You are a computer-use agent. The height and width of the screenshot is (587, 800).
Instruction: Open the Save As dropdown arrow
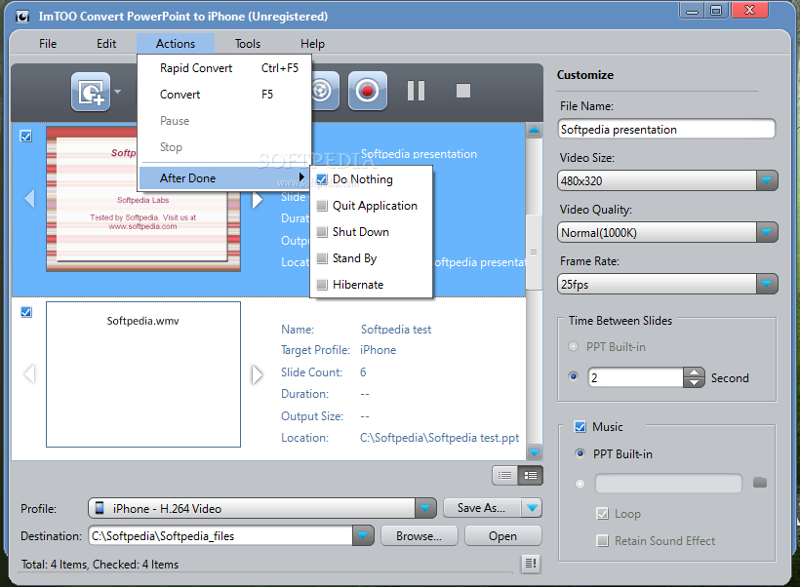532,508
